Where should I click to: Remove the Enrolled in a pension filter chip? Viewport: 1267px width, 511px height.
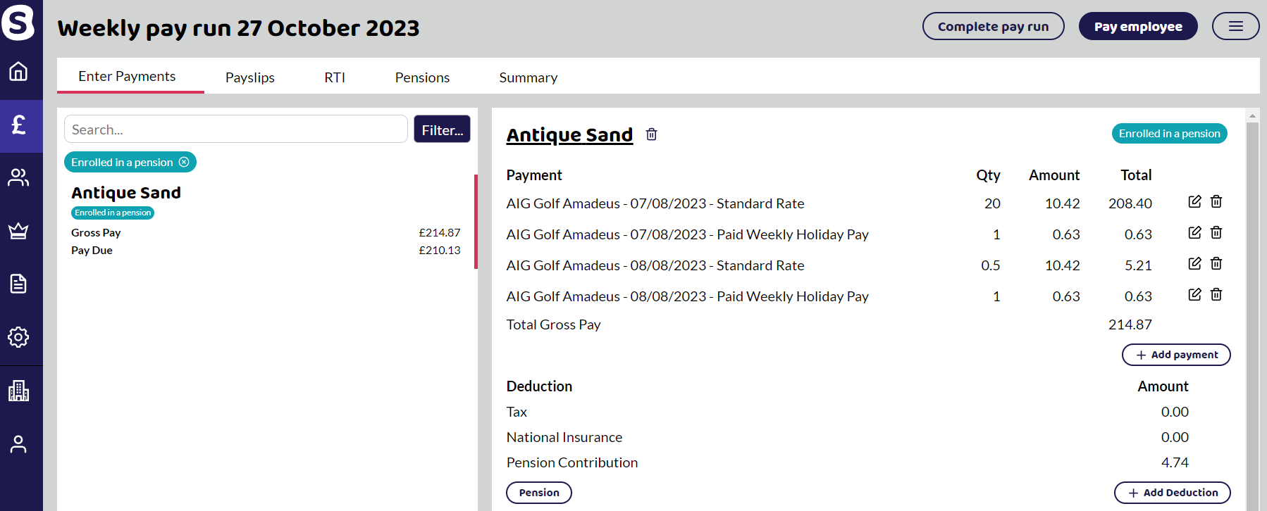[x=184, y=162]
